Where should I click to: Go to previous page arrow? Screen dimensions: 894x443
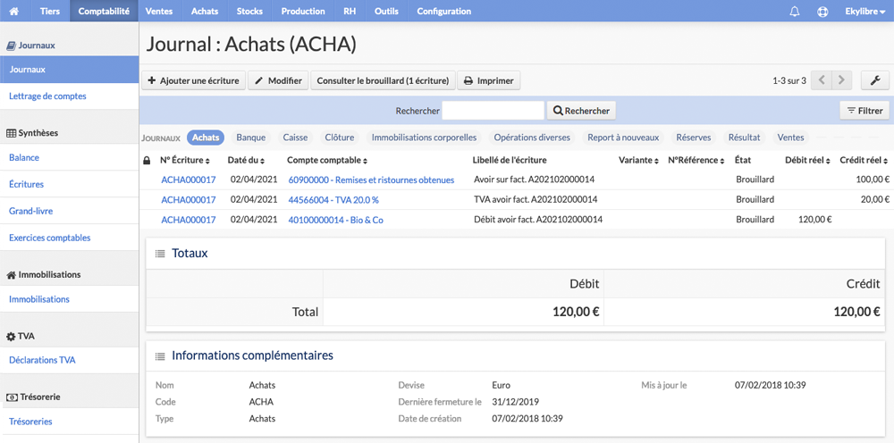(x=822, y=81)
